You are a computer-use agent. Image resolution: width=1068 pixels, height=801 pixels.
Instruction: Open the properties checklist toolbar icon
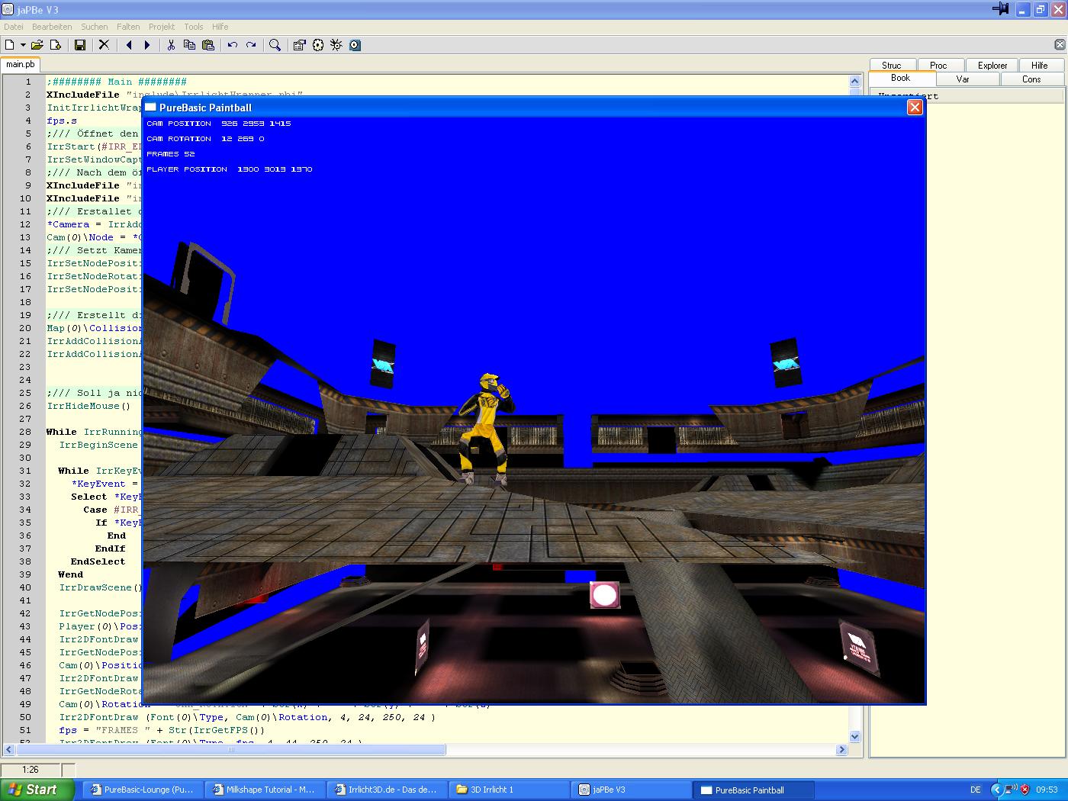coord(299,45)
